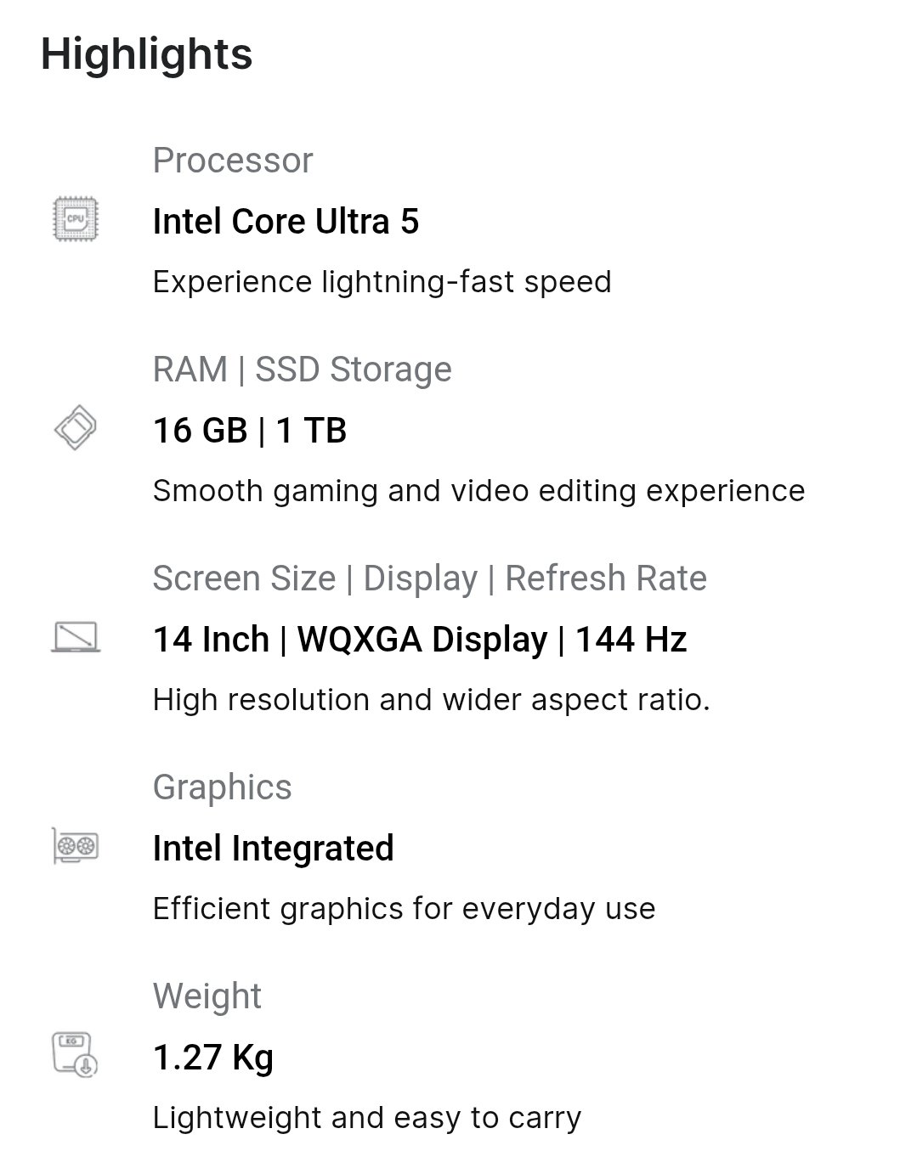Tap the laptop screen size icon
Screen dimensions: 917x1168
tap(76, 637)
